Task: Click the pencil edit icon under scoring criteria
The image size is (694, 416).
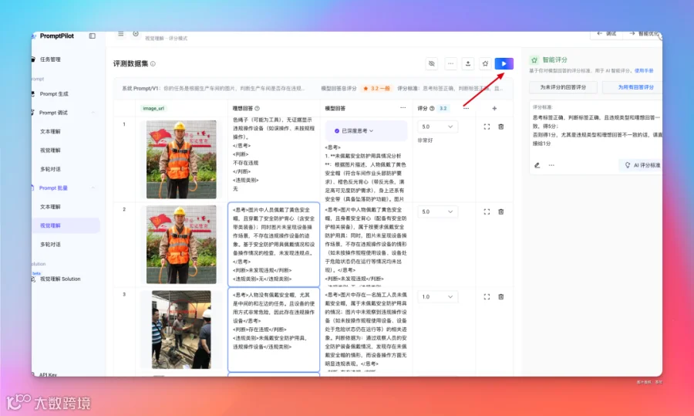Action: (537, 165)
